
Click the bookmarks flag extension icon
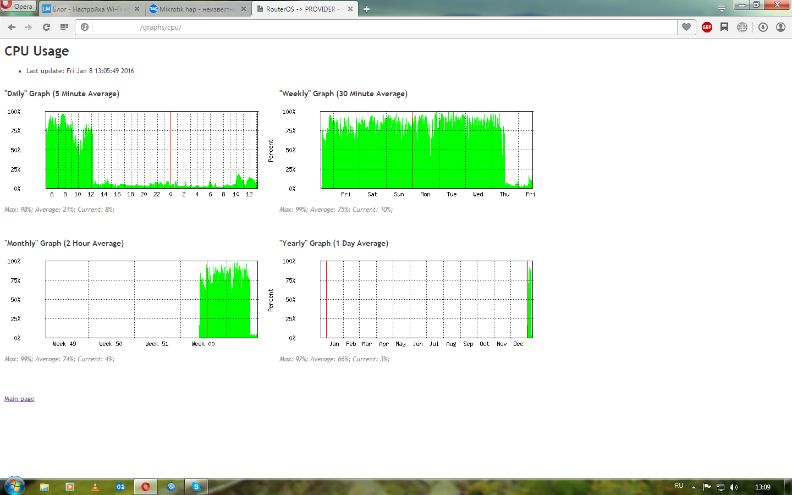pyautogui.click(x=724, y=27)
